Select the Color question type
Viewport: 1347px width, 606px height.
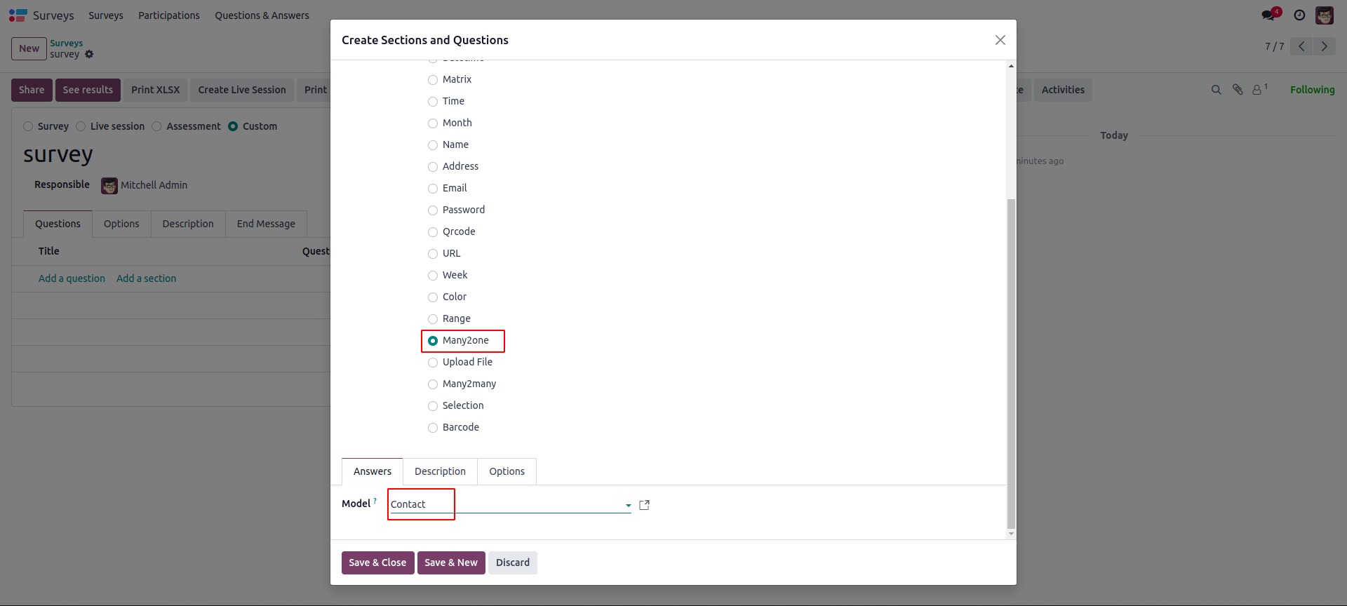tap(433, 297)
